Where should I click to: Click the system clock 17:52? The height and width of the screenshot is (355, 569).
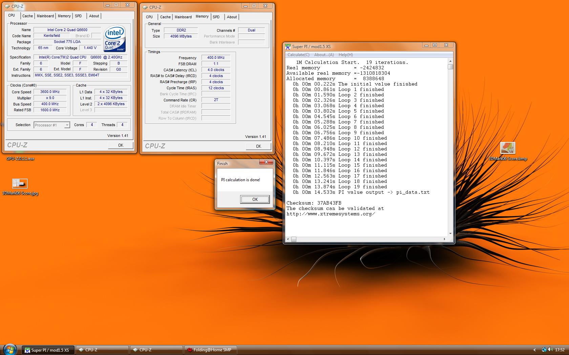tap(560, 350)
